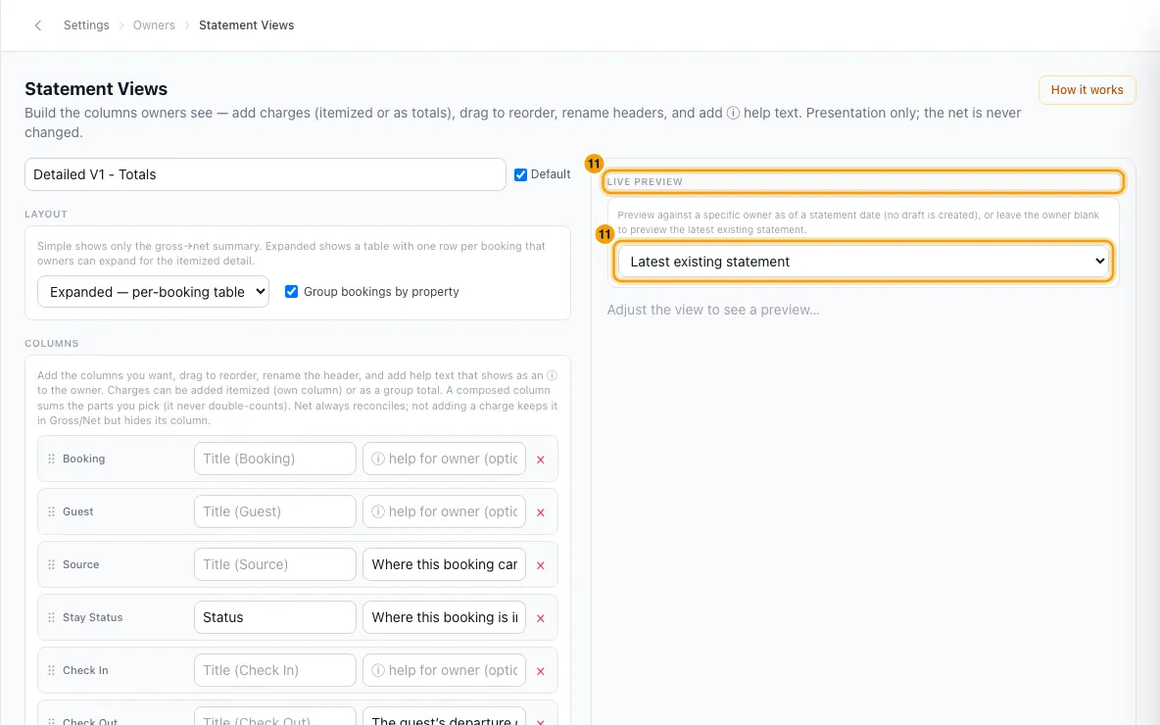The height and width of the screenshot is (725, 1160).
Task: Remove the Guest column with red X
Action: pos(541,512)
